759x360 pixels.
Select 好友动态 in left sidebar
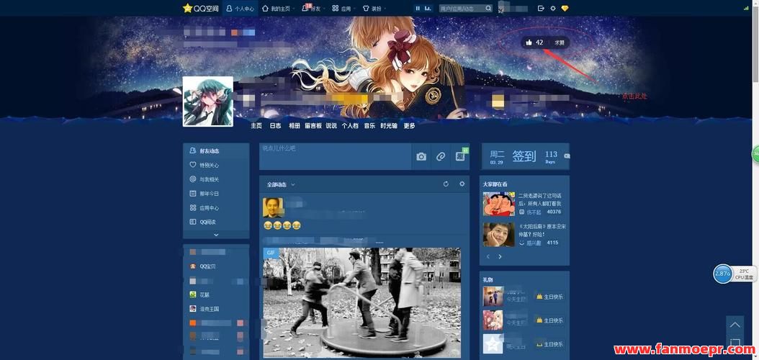pyautogui.click(x=216, y=151)
